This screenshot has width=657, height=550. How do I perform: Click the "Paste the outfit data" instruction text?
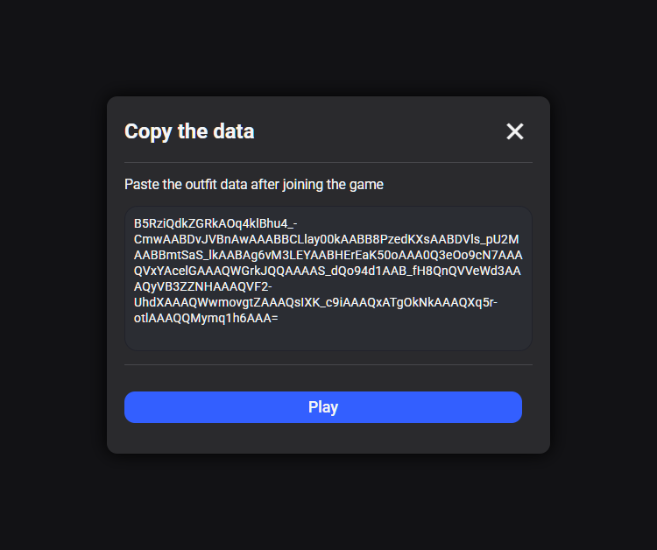click(254, 184)
